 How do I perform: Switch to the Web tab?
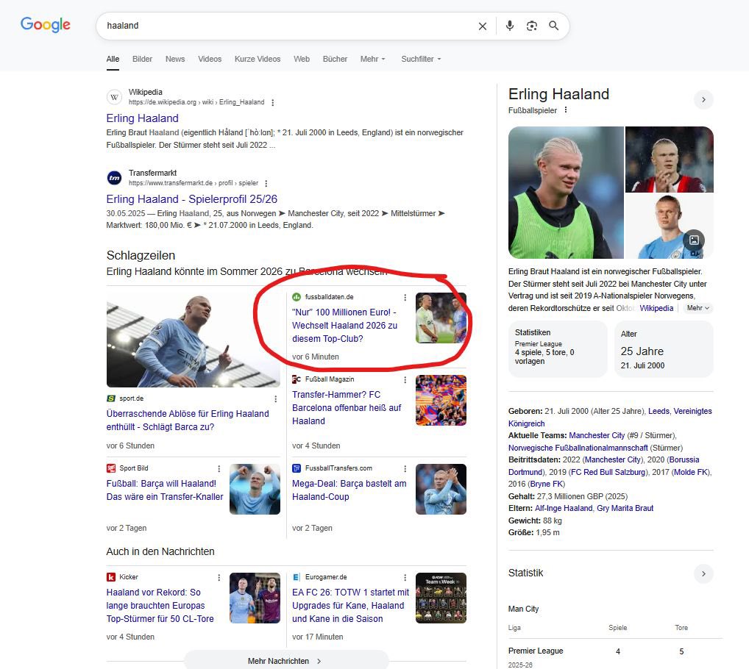pos(302,59)
